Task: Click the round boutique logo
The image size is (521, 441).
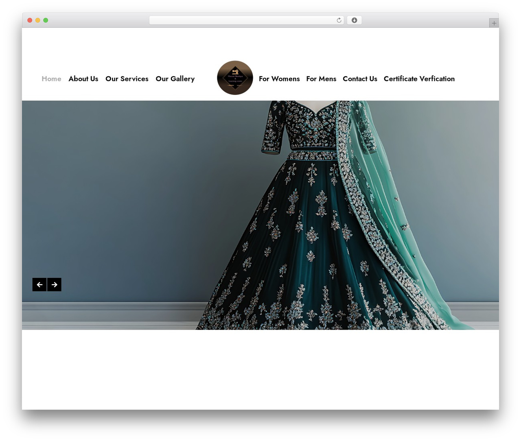Action: [235, 78]
